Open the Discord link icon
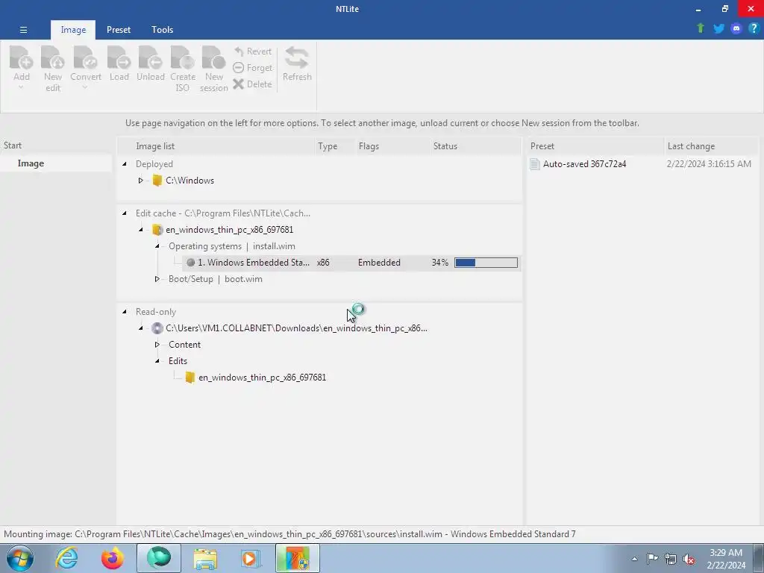Viewport: 764px width, 573px height. (736, 28)
